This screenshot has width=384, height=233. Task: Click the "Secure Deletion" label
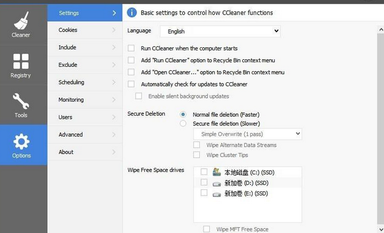tap(146, 114)
